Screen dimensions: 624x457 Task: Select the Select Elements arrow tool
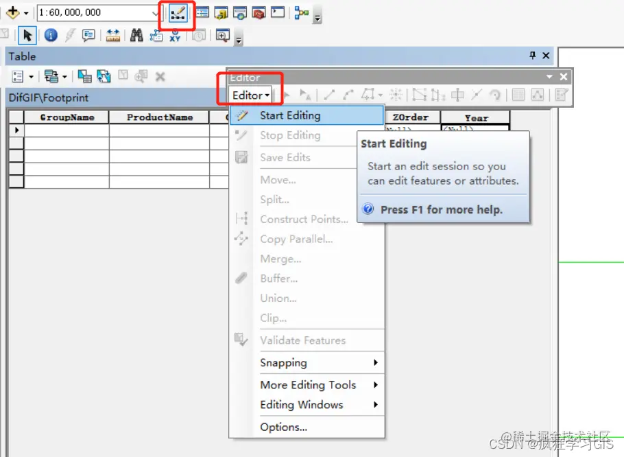[27, 36]
